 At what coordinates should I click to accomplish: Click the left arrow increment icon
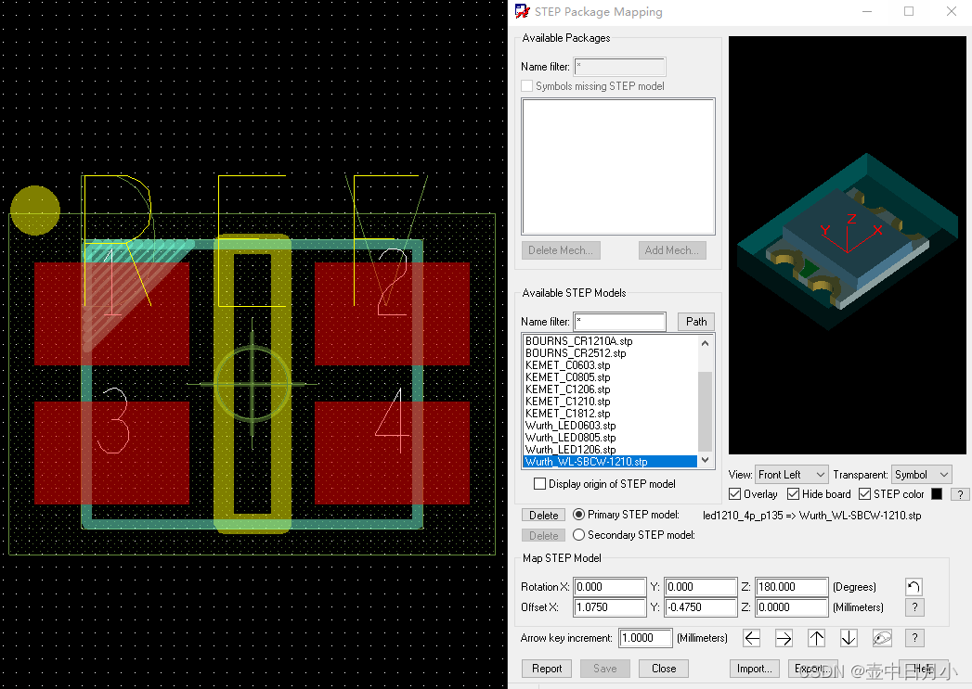point(752,638)
